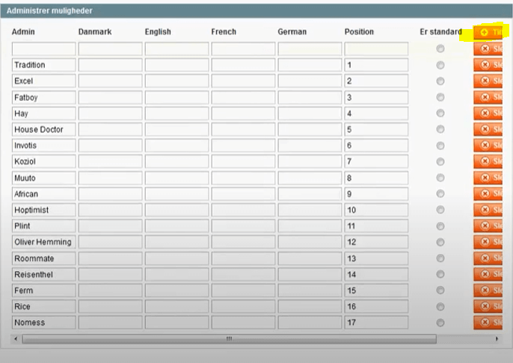Click the Administrer muligheder panel title
Screen dimensions: 513x363
click(x=49, y=10)
